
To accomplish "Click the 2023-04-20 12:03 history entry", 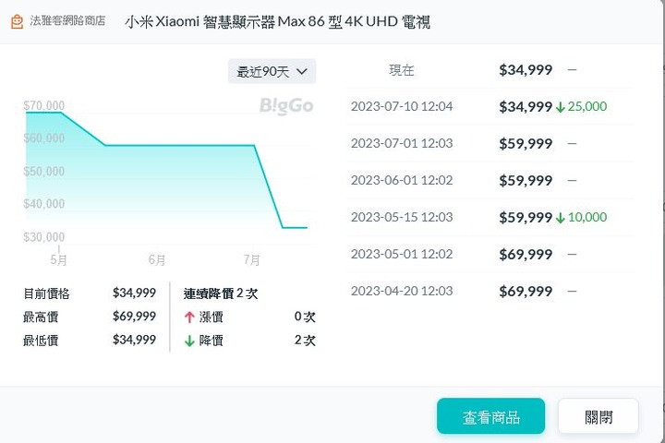I will pos(490,291).
